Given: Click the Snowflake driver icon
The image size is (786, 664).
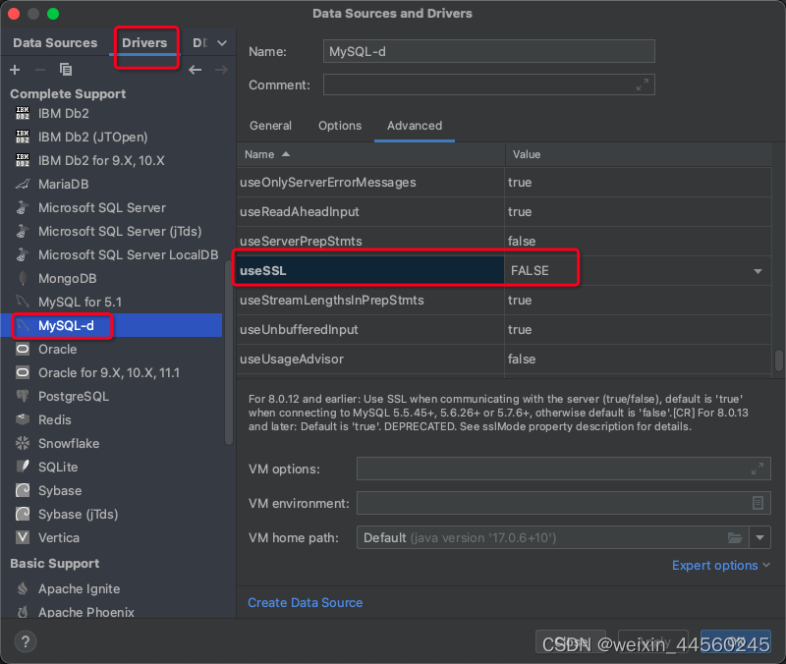Looking at the screenshot, I should pyautogui.click(x=23, y=443).
